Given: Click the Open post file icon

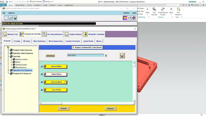Looking at the screenshot, I should (11, 18).
